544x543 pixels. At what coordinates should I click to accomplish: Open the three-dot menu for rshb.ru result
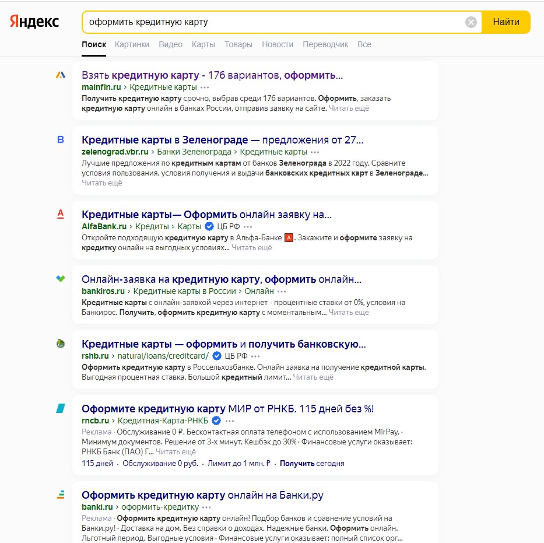pyautogui.click(x=255, y=356)
